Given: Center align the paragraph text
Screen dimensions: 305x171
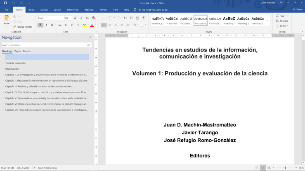Looking at the screenshot, I should click(x=110, y=25).
